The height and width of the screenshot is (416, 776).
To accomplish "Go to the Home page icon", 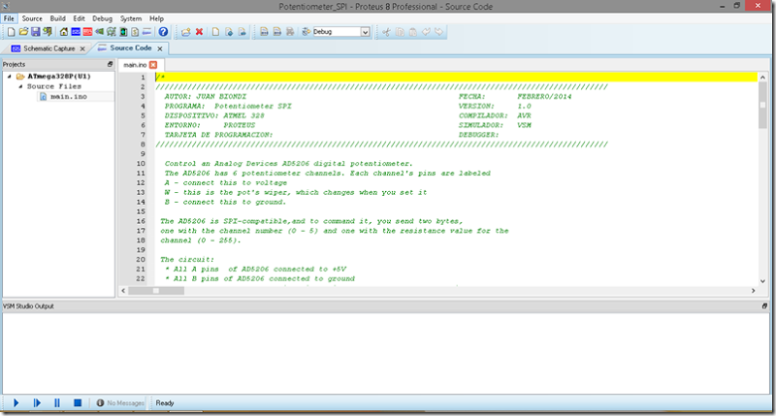I will 64,32.
